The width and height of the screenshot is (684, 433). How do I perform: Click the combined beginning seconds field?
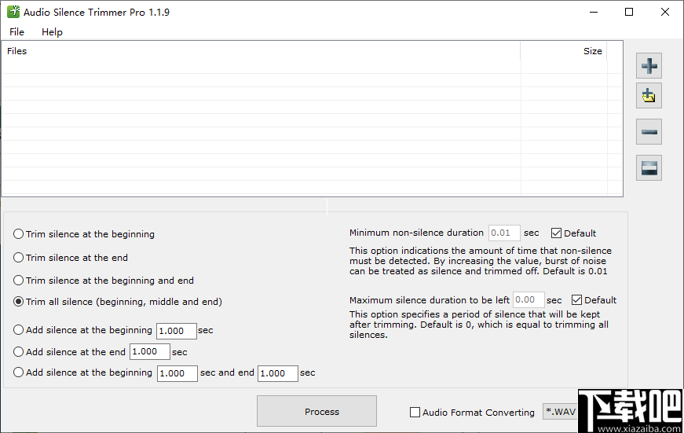coord(177,373)
